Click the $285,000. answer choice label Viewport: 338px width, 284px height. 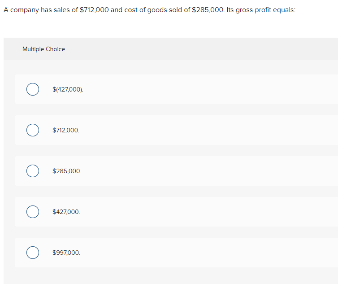(x=67, y=171)
